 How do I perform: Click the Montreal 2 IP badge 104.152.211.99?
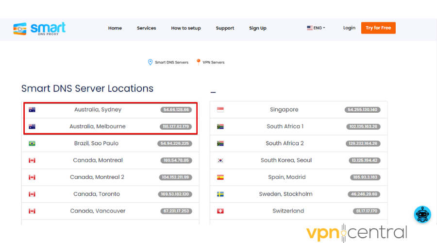(x=175, y=177)
